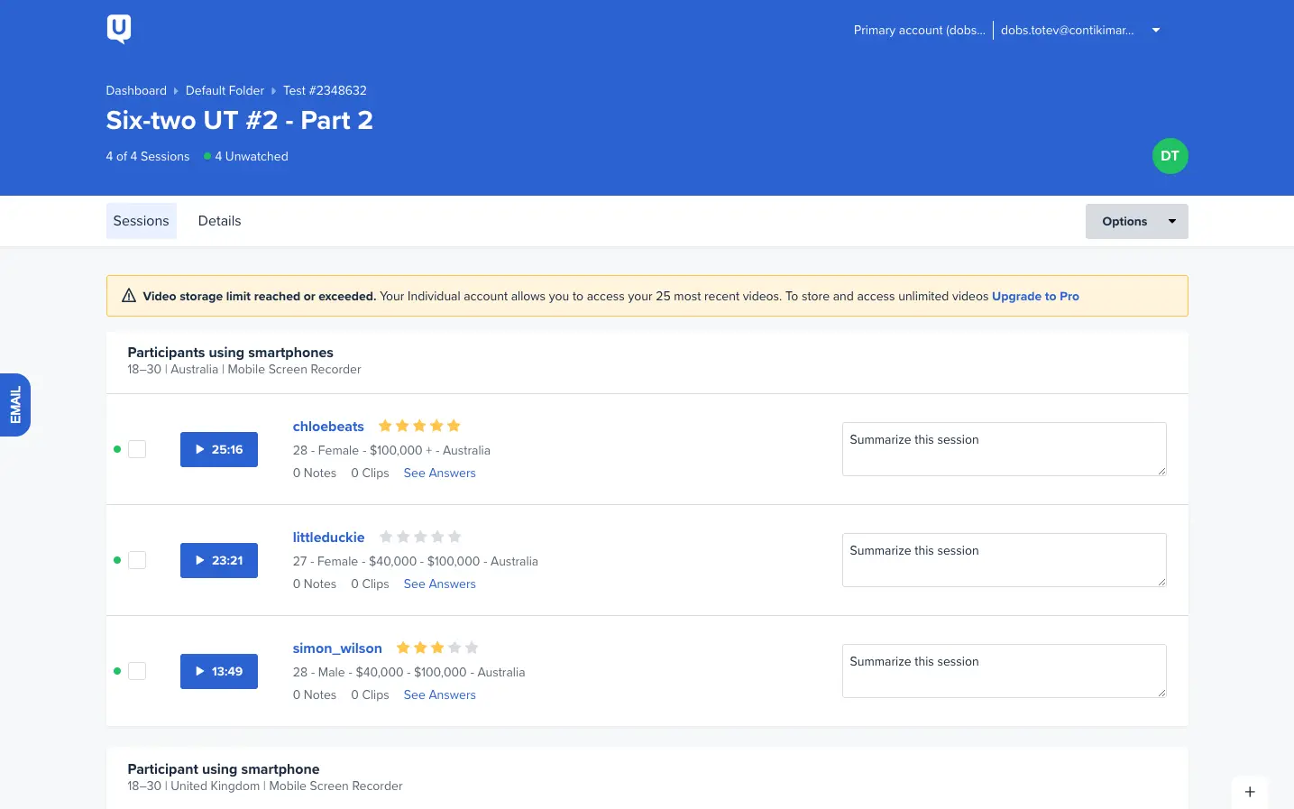See Answers for chloebeats session
This screenshot has height=809, width=1294.
439,473
